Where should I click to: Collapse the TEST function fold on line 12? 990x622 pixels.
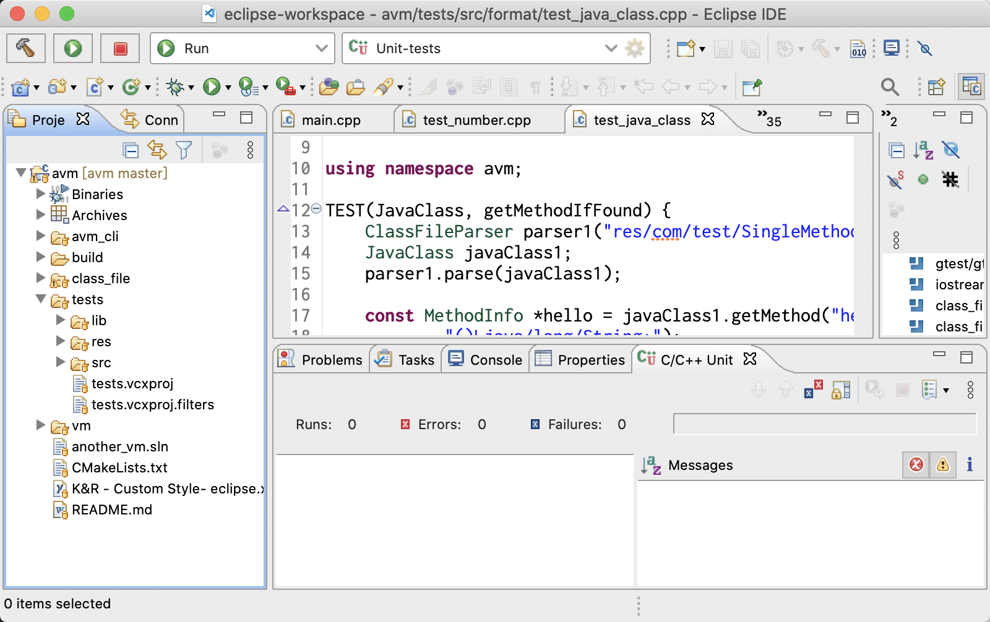tap(316, 209)
